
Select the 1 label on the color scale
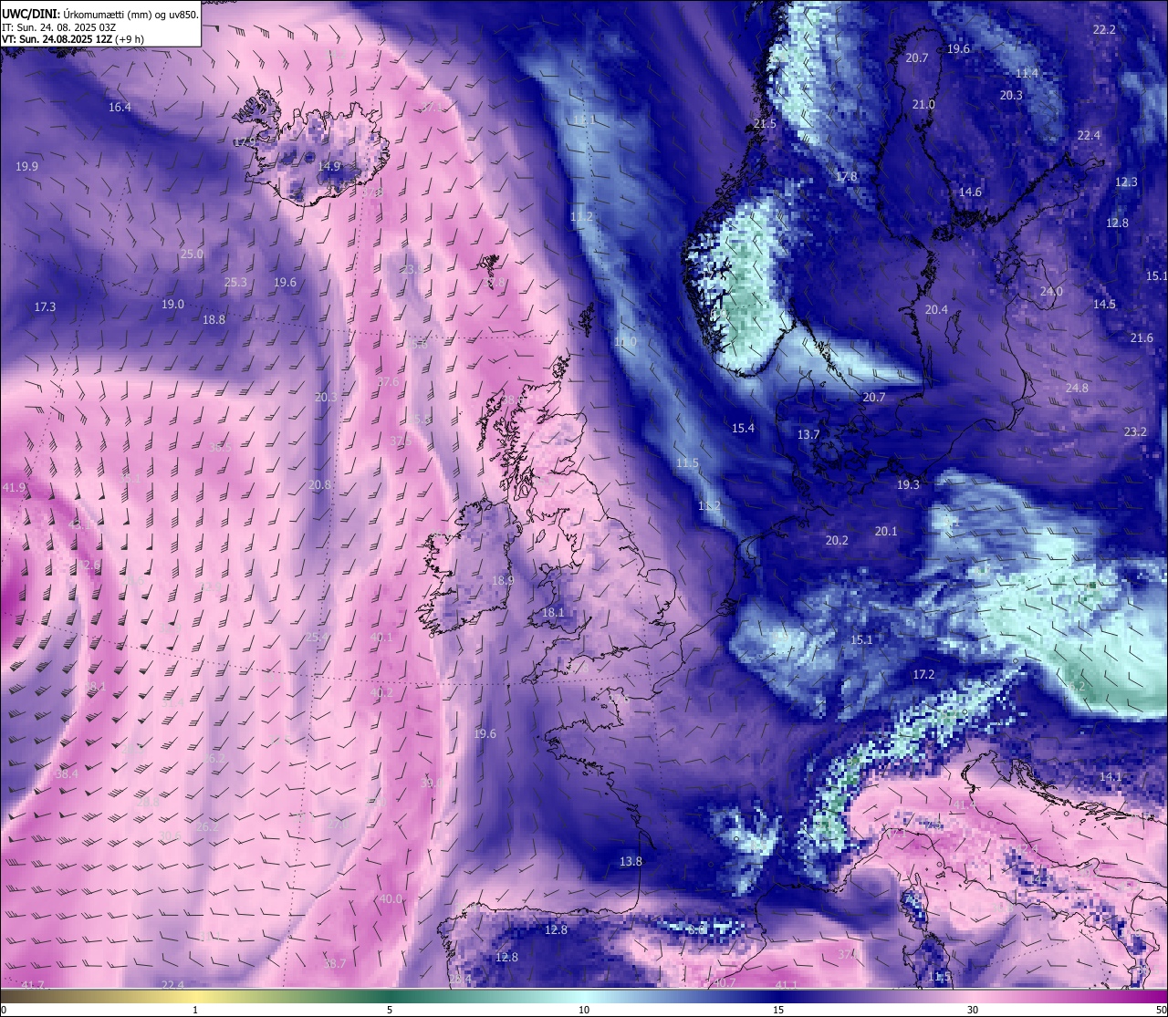[195, 1010]
